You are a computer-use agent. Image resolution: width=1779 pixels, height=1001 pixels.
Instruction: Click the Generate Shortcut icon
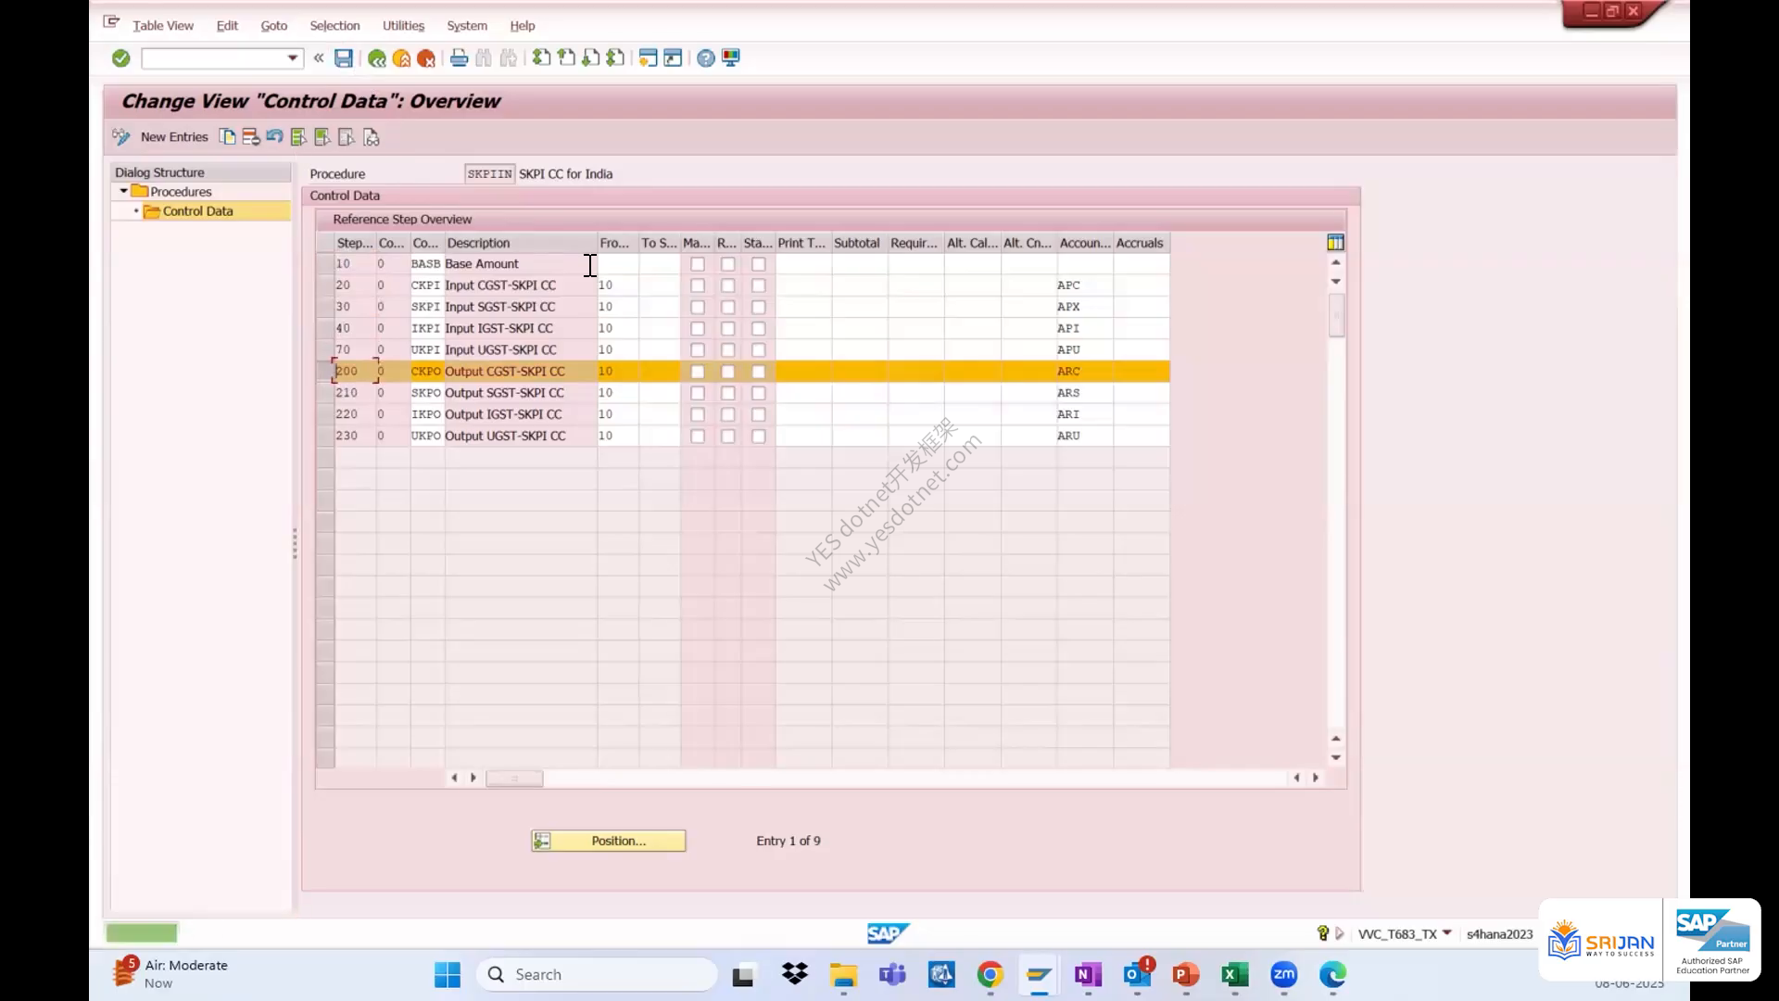click(673, 58)
